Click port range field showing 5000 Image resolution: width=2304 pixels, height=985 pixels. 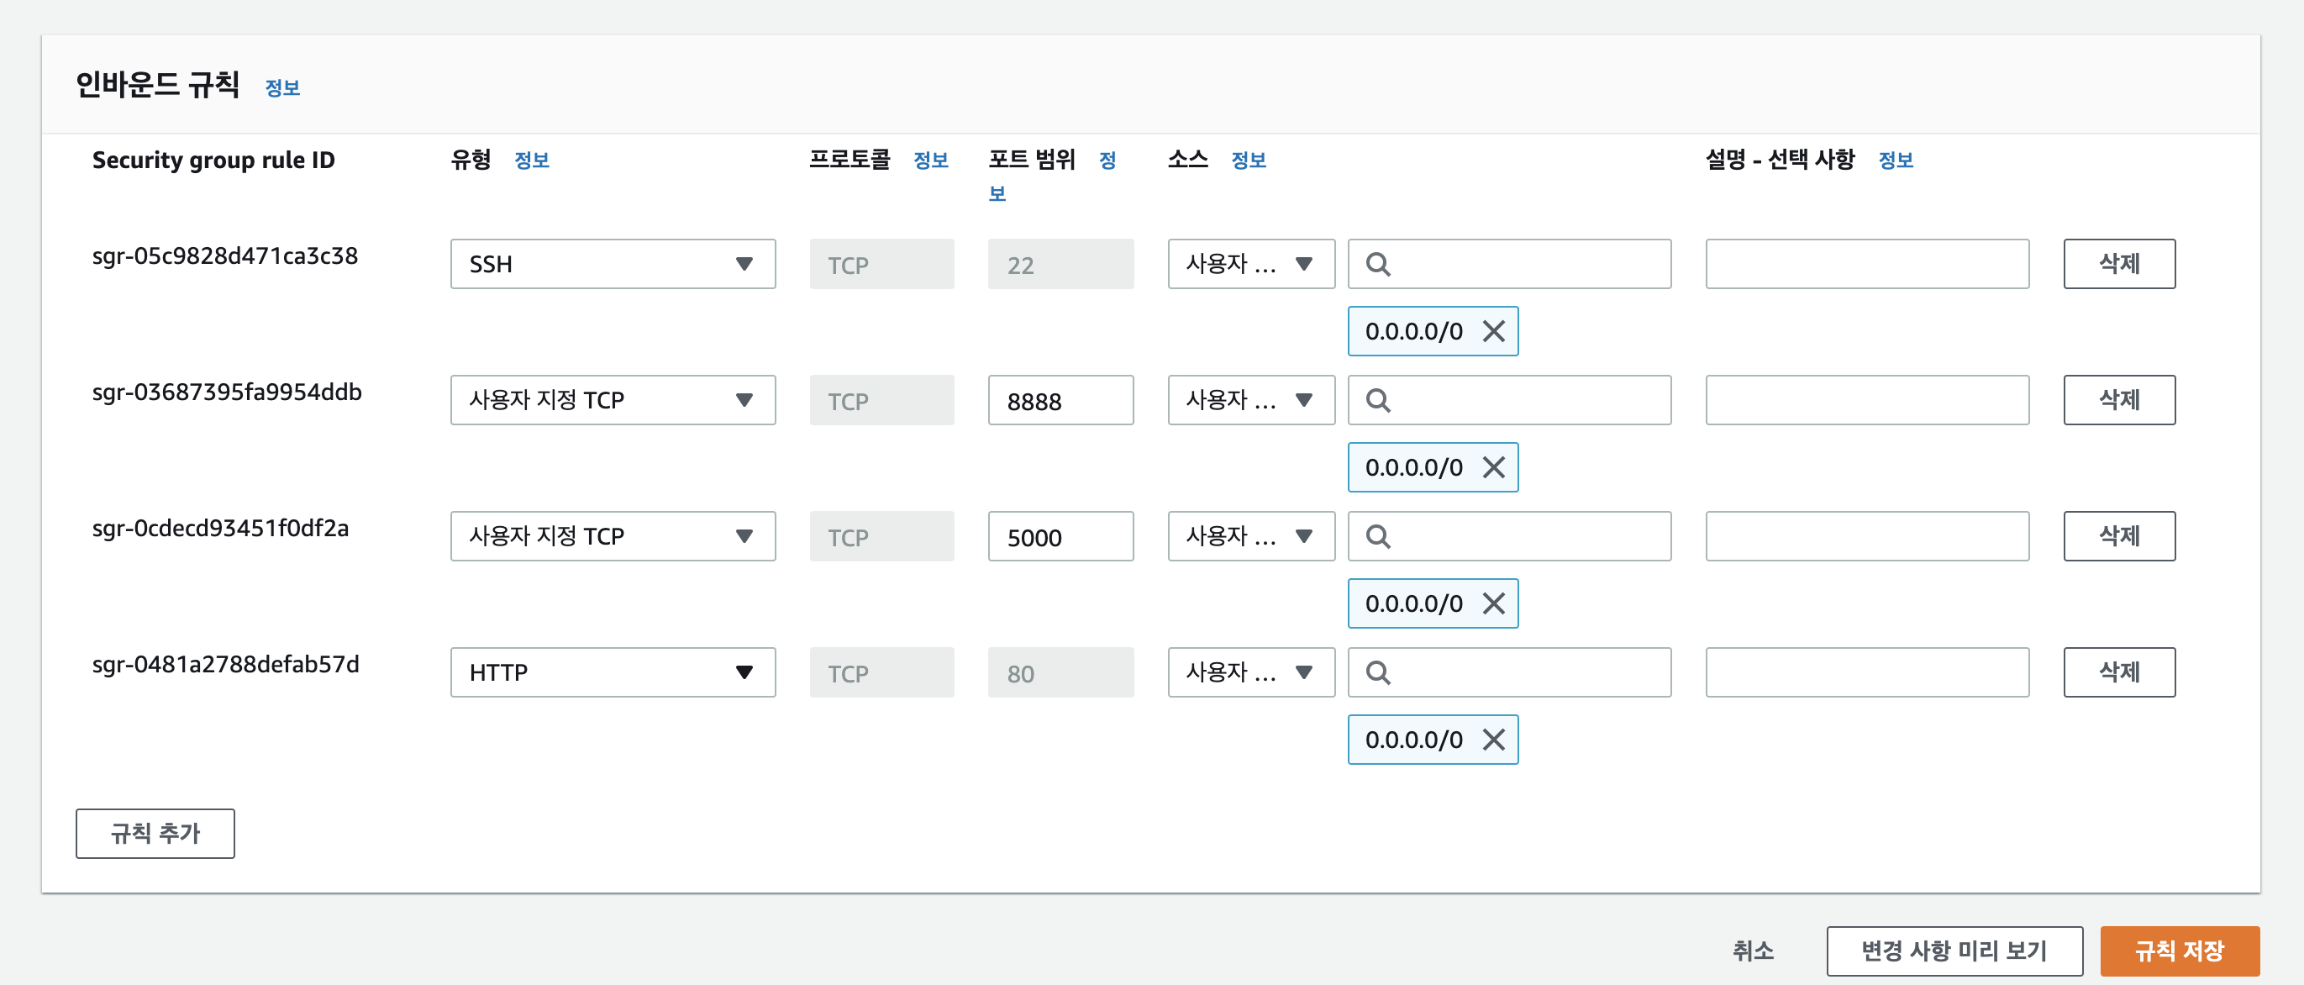click(x=1060, y=536)
